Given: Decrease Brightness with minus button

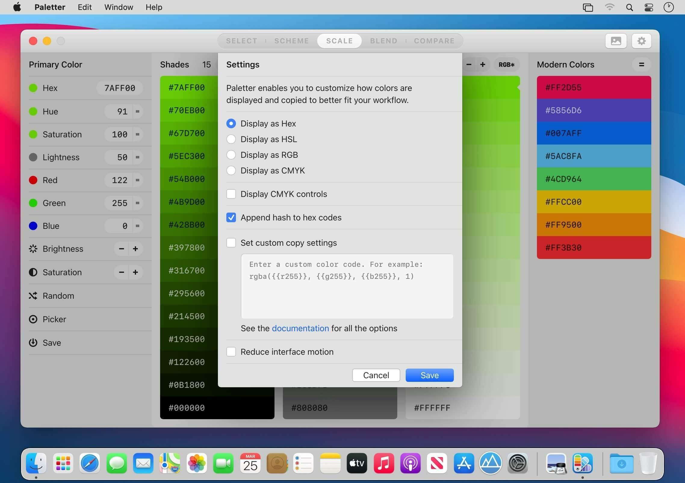Looking at the screenshot, I should [x=121, y=249].
